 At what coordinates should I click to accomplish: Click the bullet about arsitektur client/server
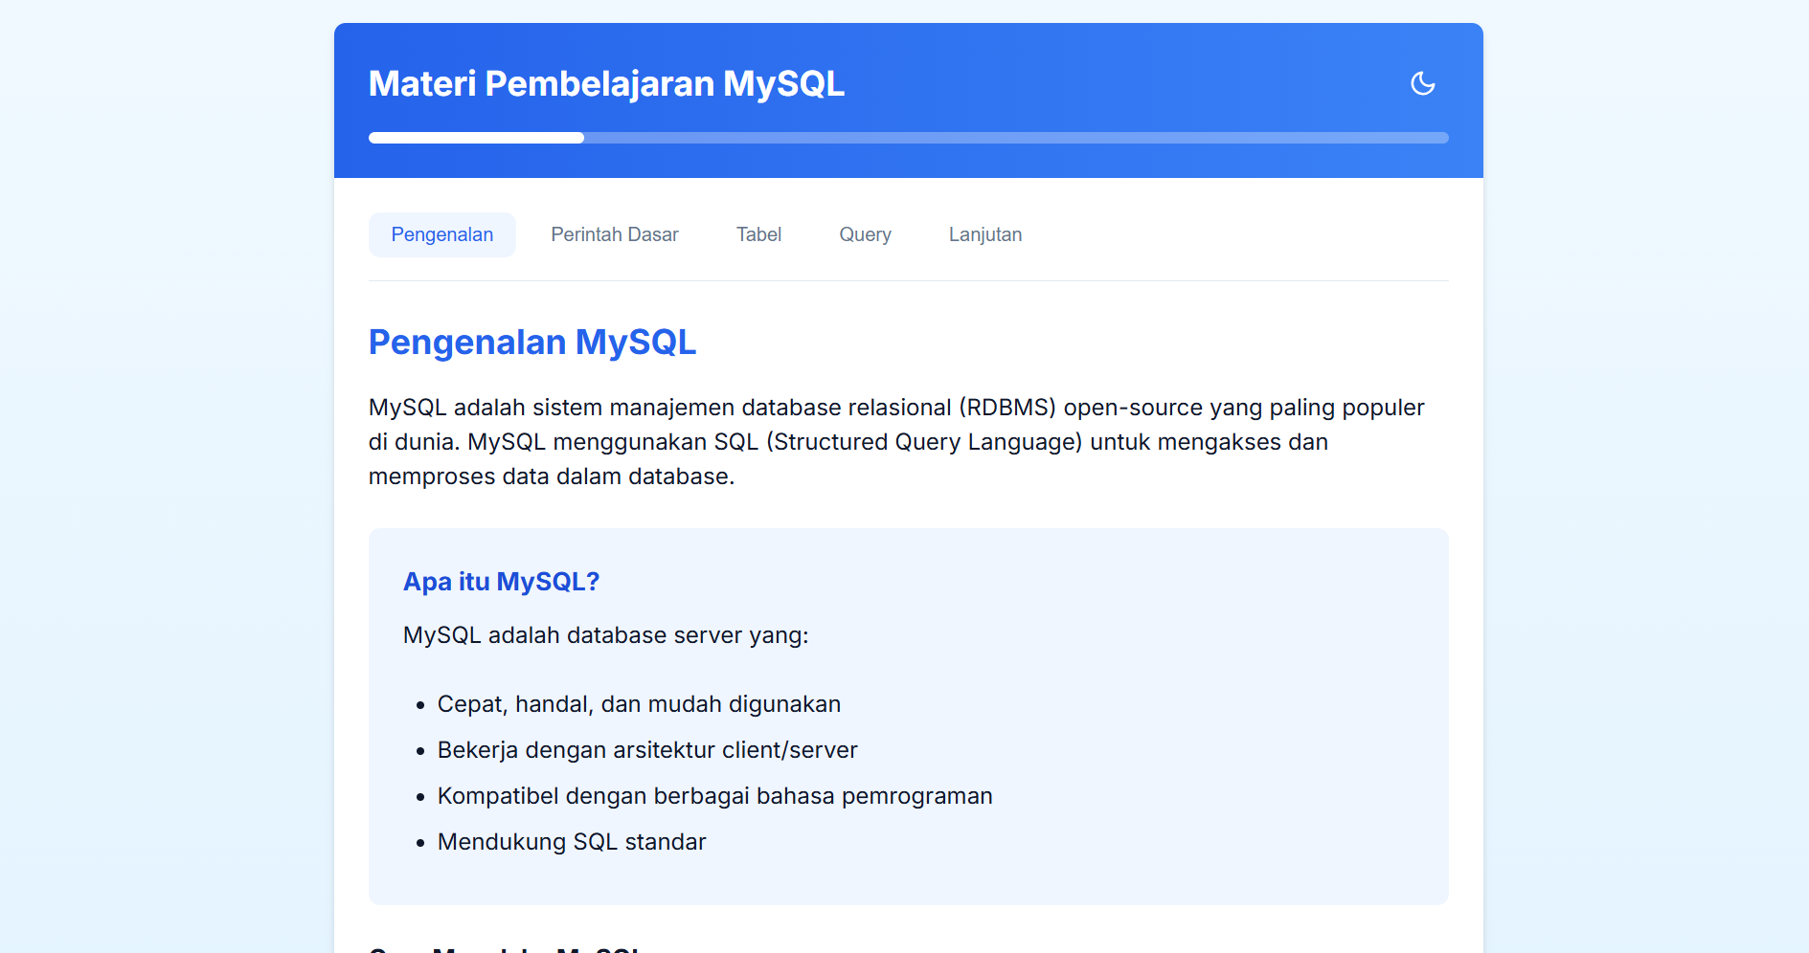647,750
